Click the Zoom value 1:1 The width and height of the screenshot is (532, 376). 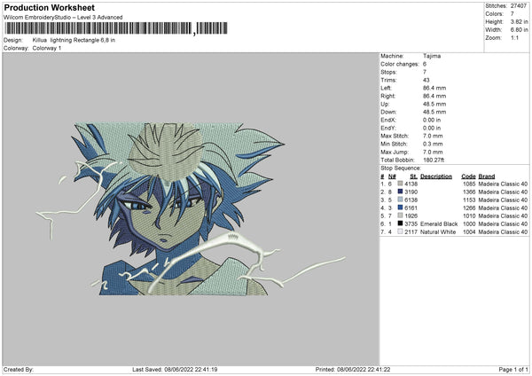click(514, 37)
